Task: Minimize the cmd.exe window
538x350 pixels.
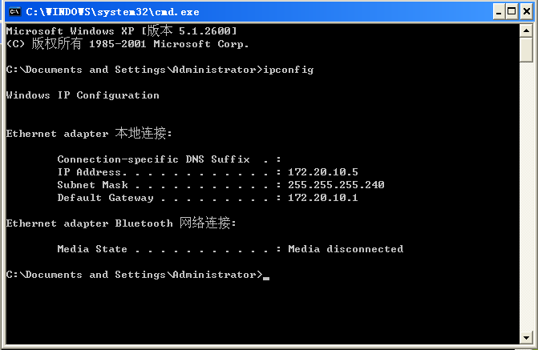Action: [x=499, y=12]
